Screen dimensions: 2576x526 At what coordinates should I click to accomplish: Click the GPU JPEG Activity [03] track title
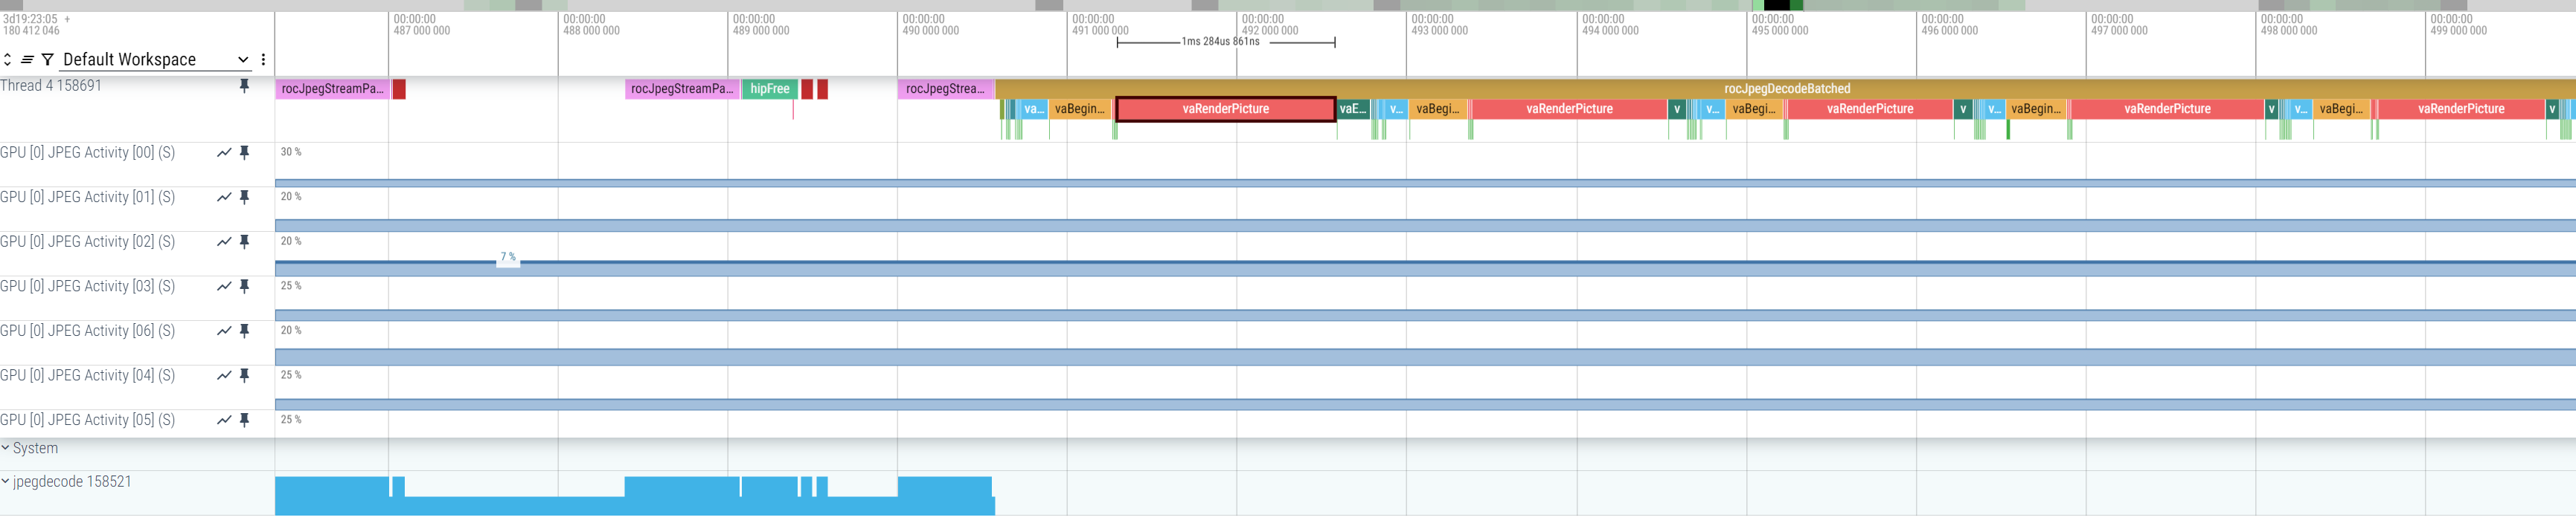(x=88, y=287)
